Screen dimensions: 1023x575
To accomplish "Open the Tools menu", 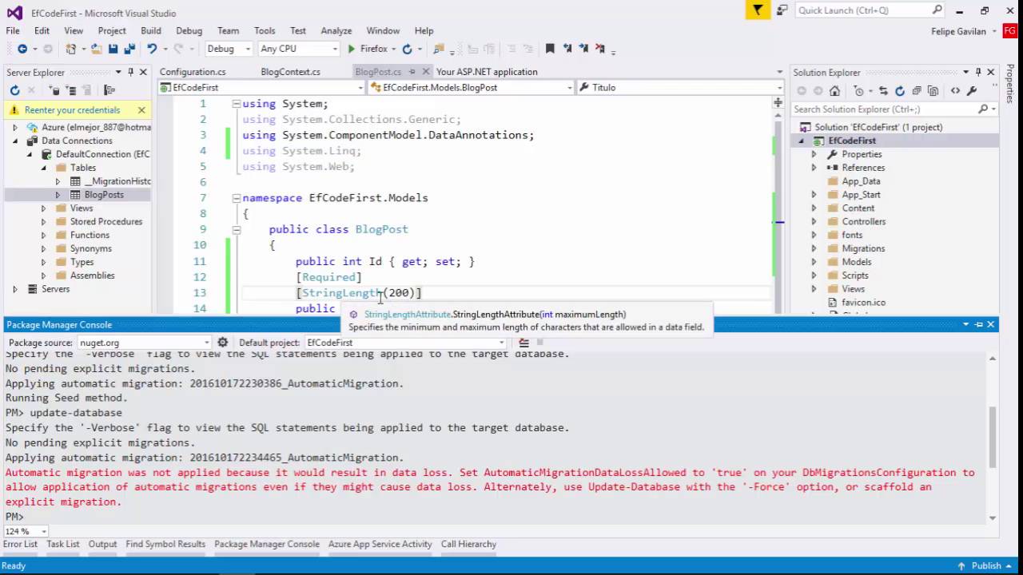I will pos(265,30).
